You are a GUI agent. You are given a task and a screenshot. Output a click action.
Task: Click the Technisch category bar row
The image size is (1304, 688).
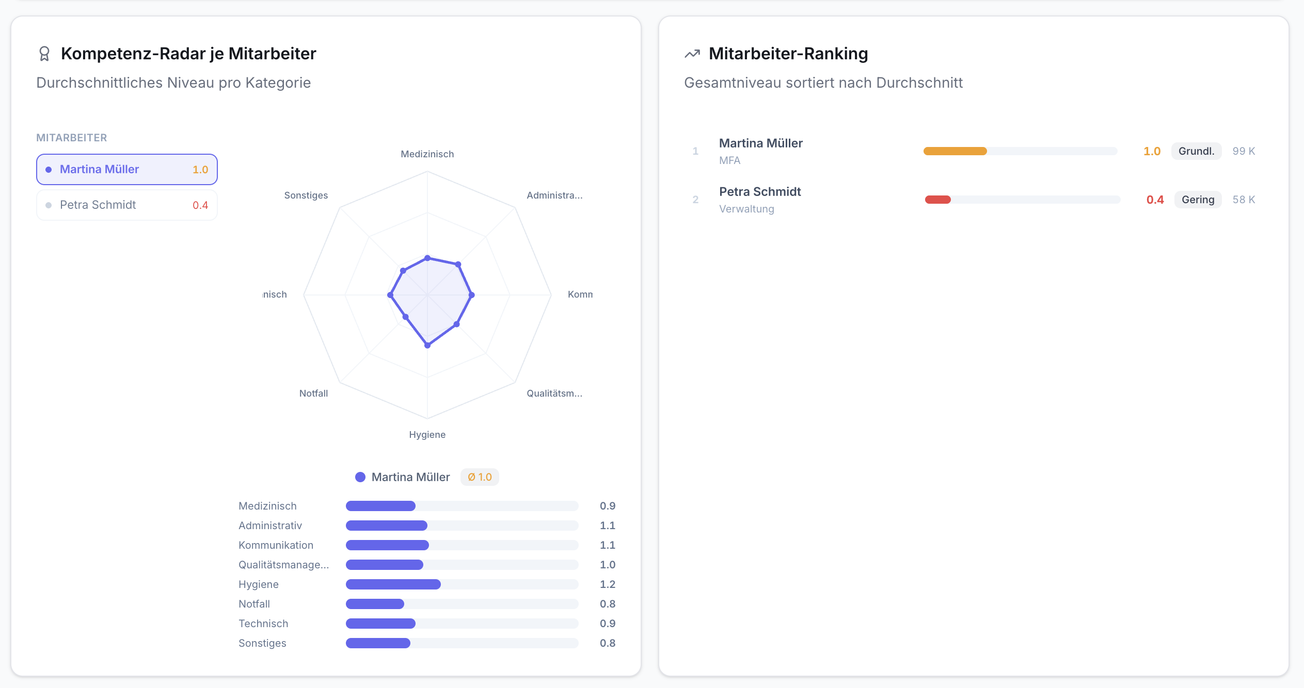click(x=427, y=624)
